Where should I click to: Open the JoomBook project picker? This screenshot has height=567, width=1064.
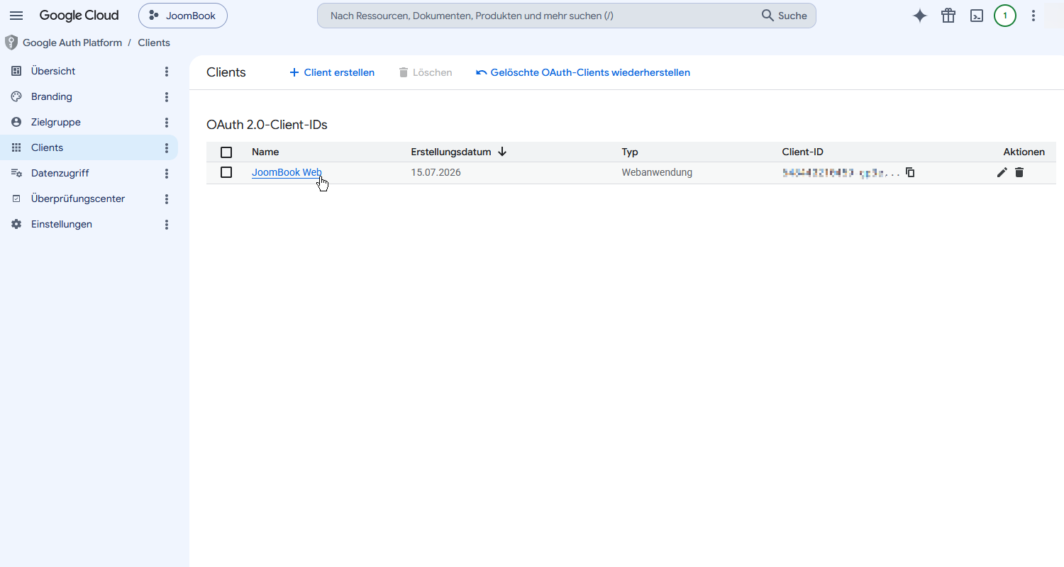(x=183, y=16)
